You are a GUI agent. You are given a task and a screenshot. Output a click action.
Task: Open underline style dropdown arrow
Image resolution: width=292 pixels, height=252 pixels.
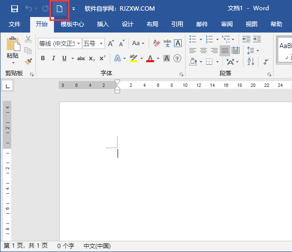pyautogui.click(x=72, y=58)
